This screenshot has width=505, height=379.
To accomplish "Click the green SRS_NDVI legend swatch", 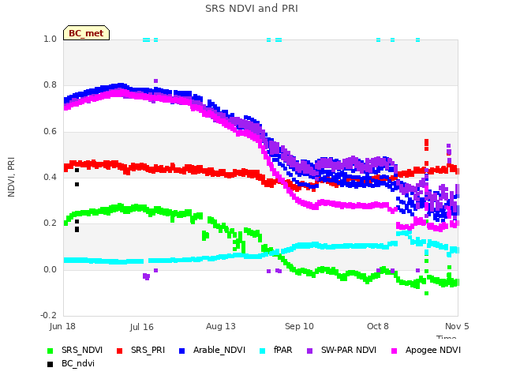I will pyautogui.click(x=50, y=351).
